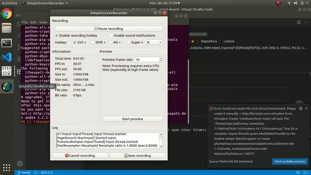
Task: Click the Total time value 0:01:01
Action: pyautogui.click(x=79, y=58)
